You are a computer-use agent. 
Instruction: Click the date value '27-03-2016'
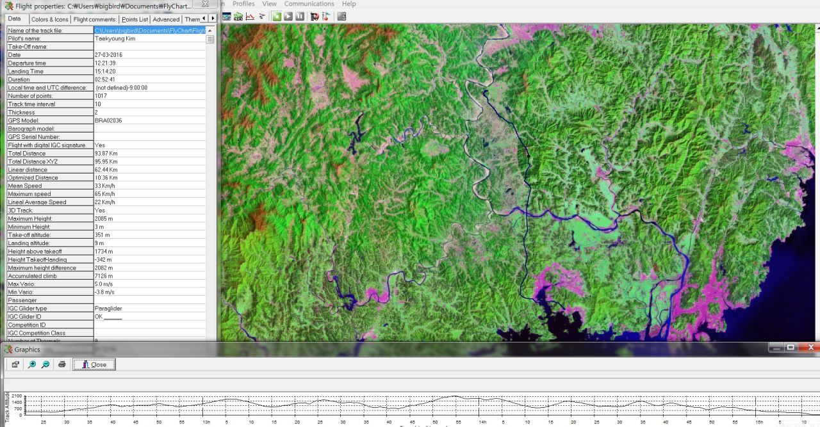150,55
